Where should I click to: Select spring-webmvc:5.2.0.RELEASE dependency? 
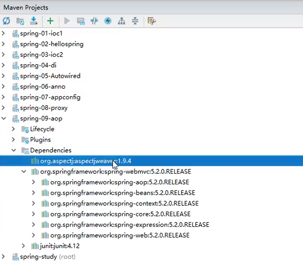coord(116,172)
